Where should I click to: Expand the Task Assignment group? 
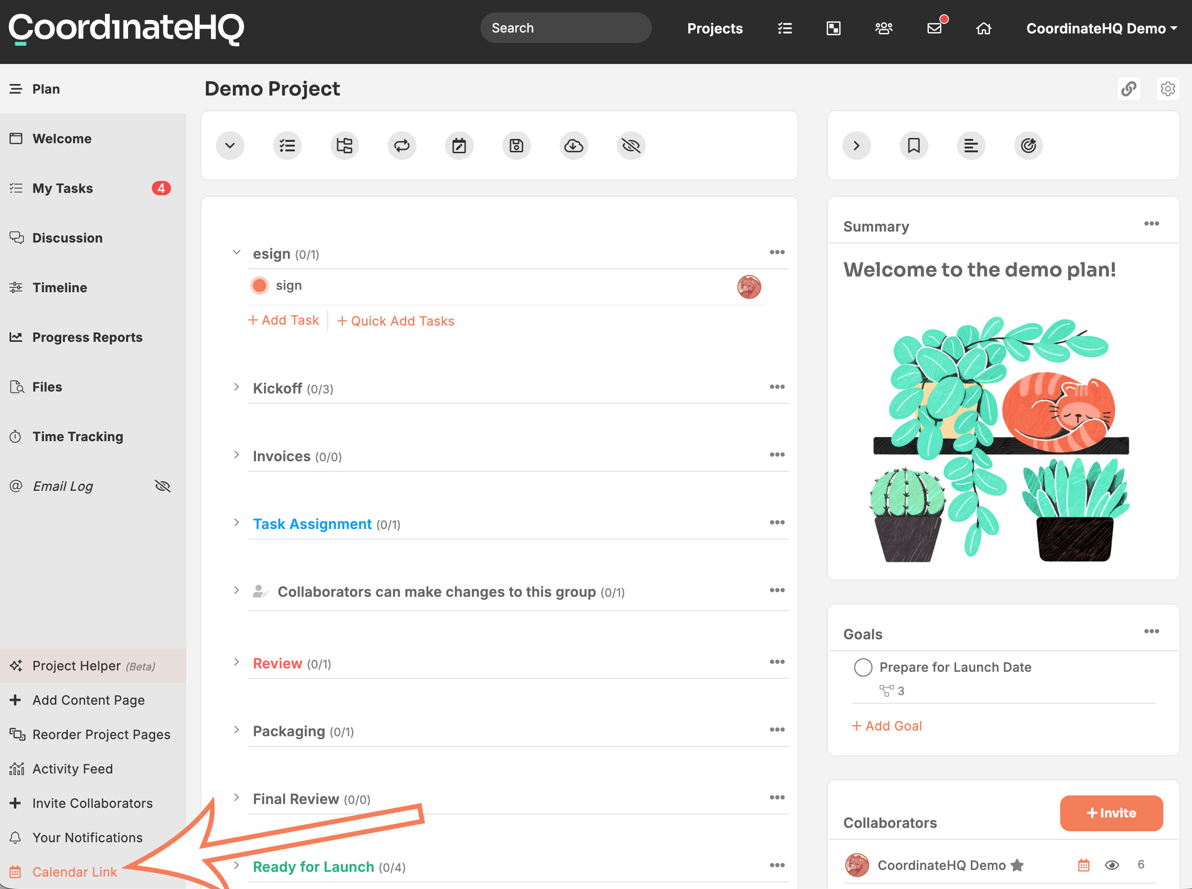[x=236, y=522]
